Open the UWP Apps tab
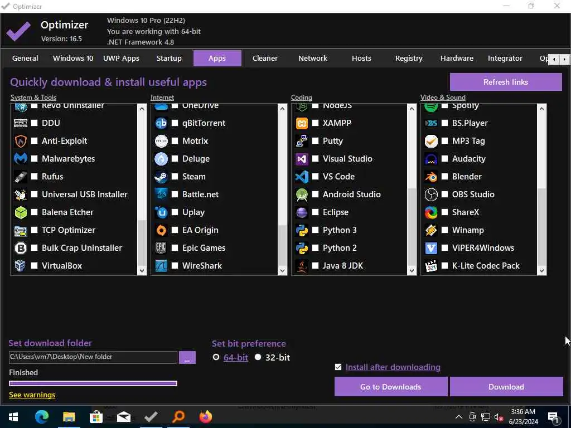Screen dimensions: 571x428 click(121, 58)
